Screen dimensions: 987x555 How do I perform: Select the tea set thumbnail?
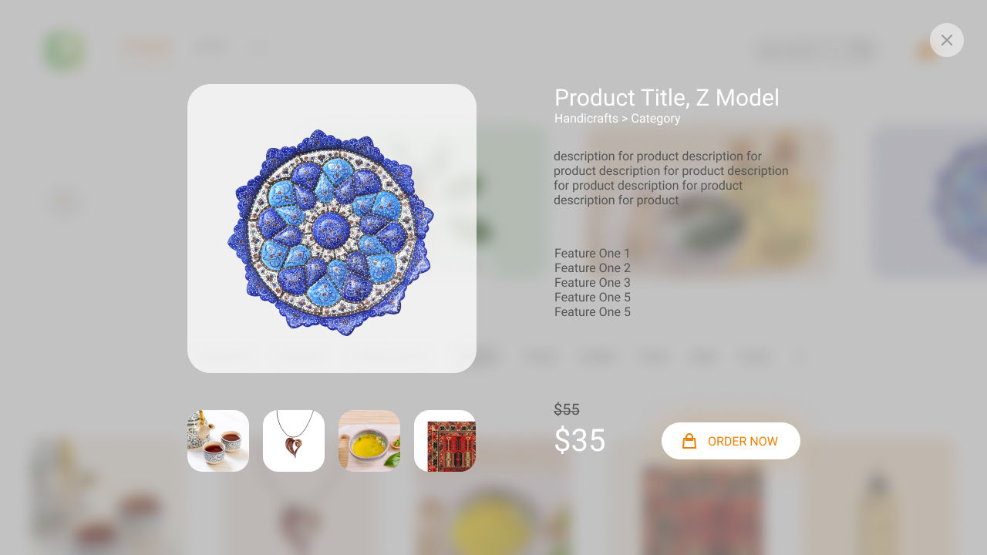pyautogui.click(x=218, y=441)
